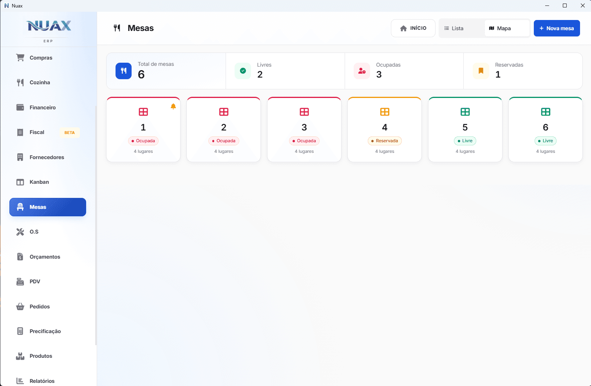Maximize the Nuax window

565,5
